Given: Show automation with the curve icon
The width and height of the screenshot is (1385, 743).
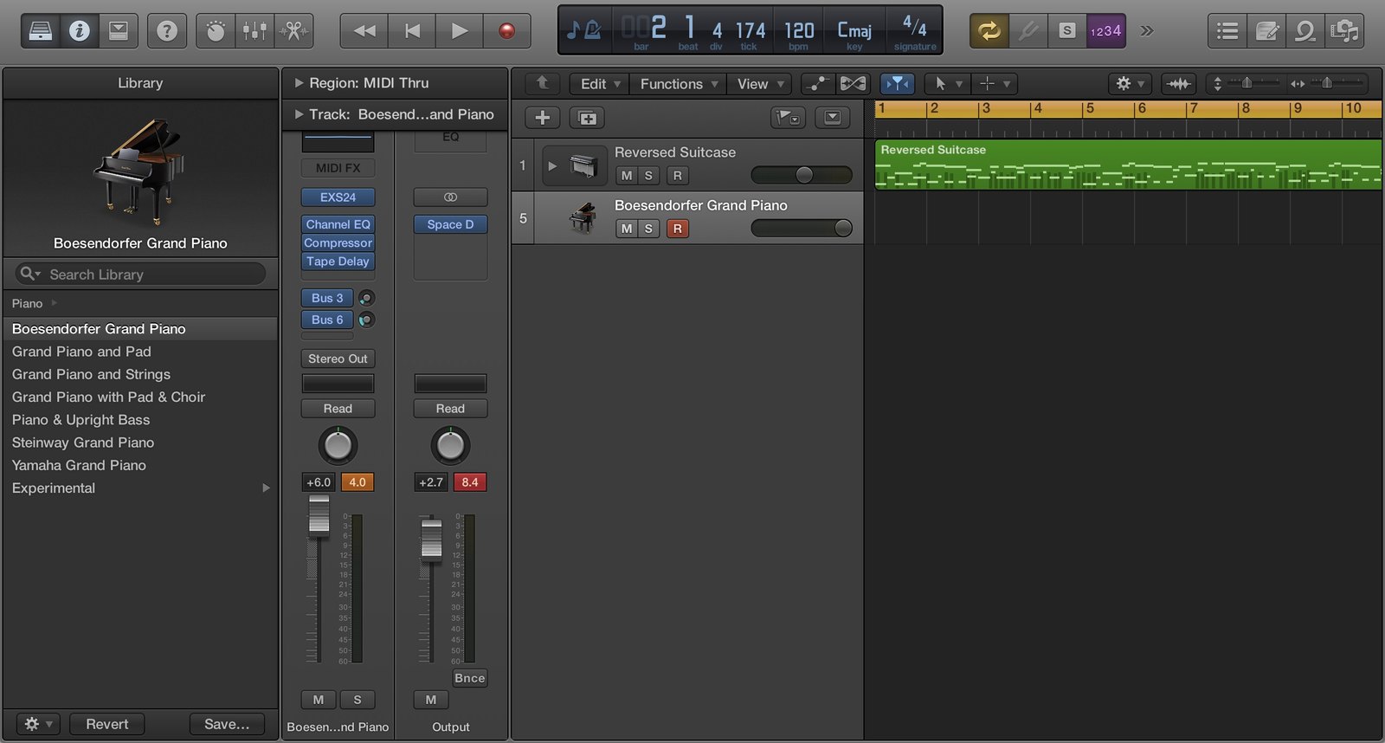Looking at the screenshot, I should (817, 83).
